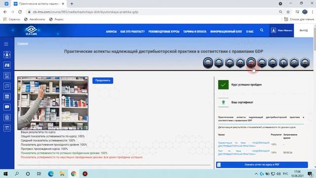Click the Главная breadcrumb link
The width and height of the screenshot is (316, 178).
(x=23, y=44)
